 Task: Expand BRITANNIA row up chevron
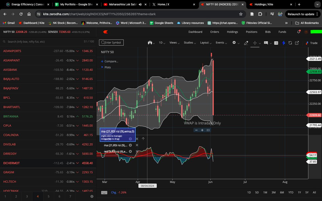point(78,117)
